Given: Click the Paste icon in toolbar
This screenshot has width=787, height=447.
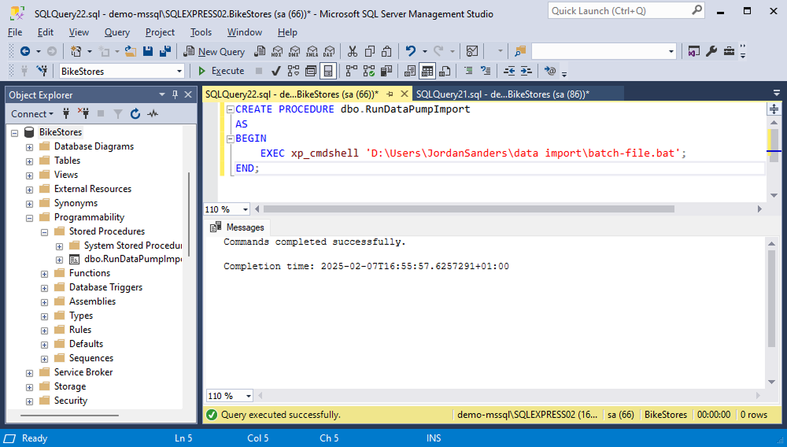Looking at the screenshot, I should 386,51.
